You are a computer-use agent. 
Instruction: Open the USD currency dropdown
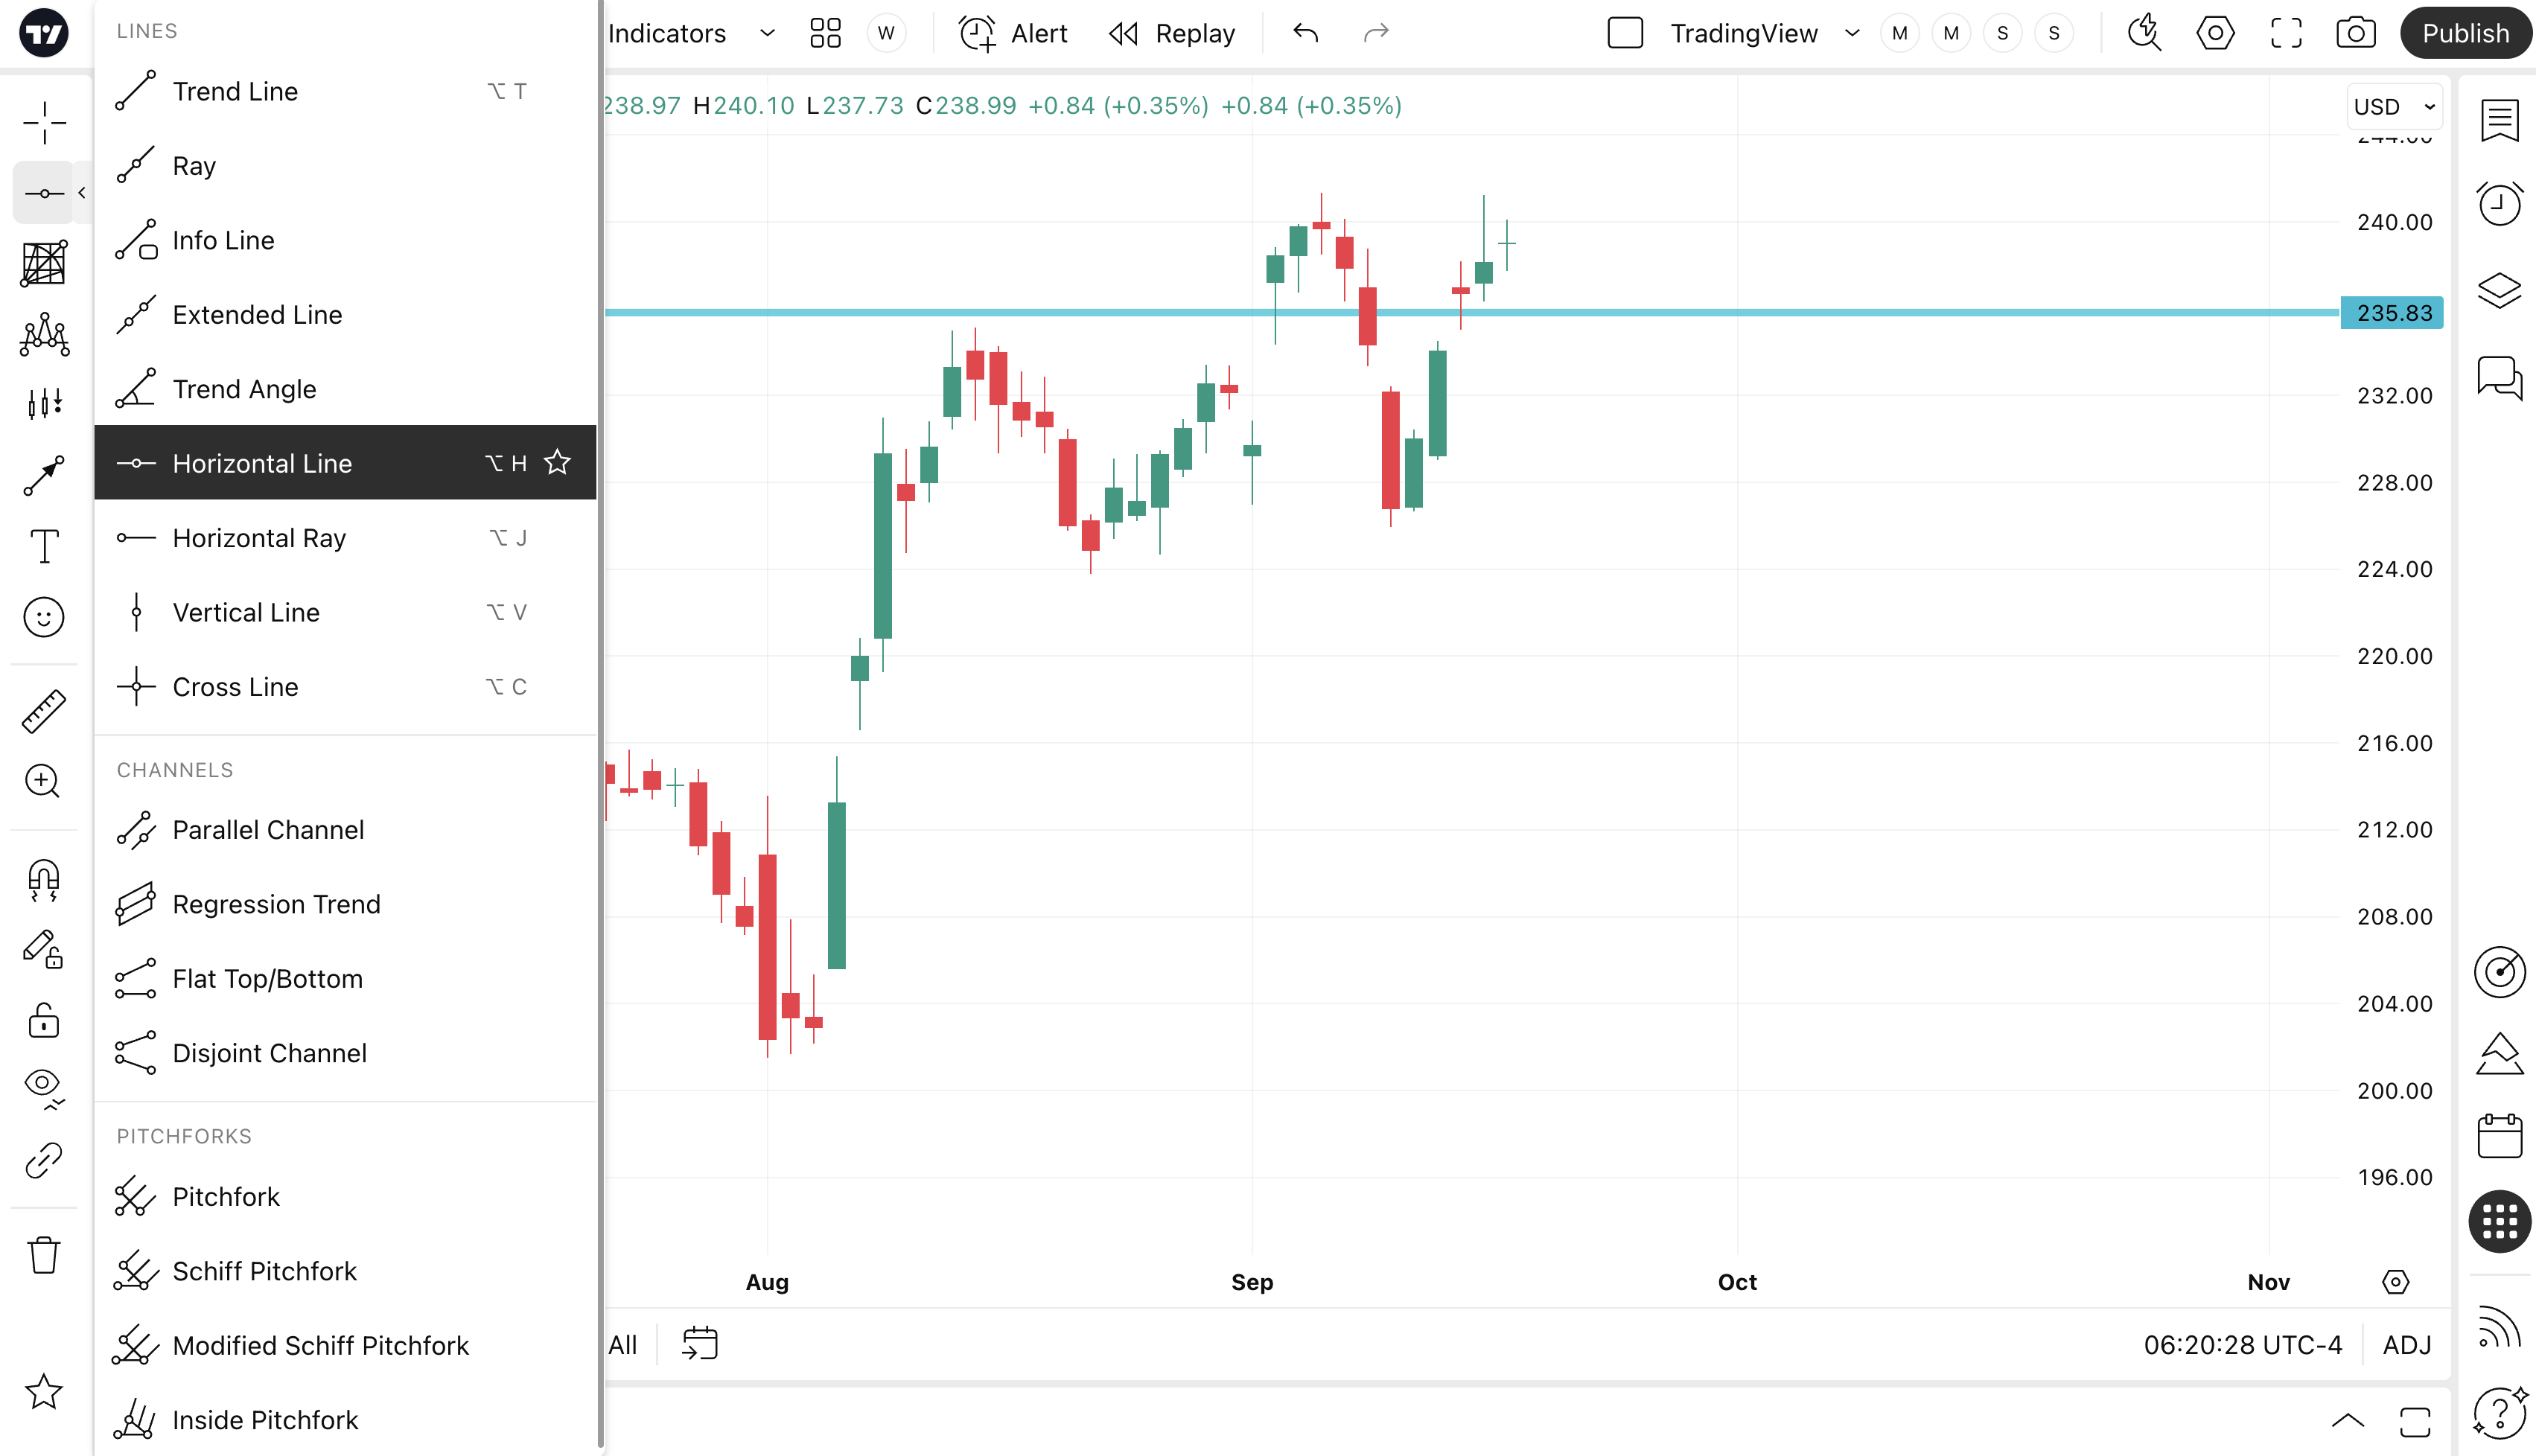point(2394,107)
